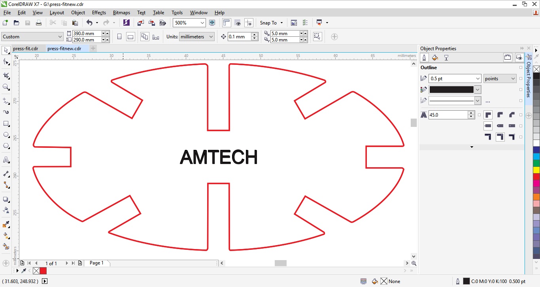The width and height of the screenshot is (540, 287).
Task: Open line style settings with the ellipsis button
Action: (x=487, y=101)
